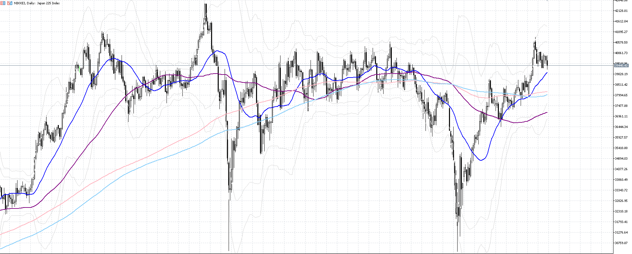Click the Depth of Market list icon
632x254 pixels.
click(3, 3)
